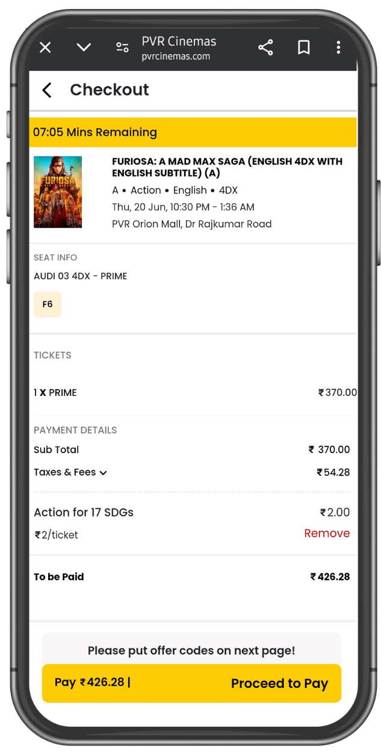Tap the 1 X PRIME ticket row
The image size is (381, 755).
(x=55, y=393)
